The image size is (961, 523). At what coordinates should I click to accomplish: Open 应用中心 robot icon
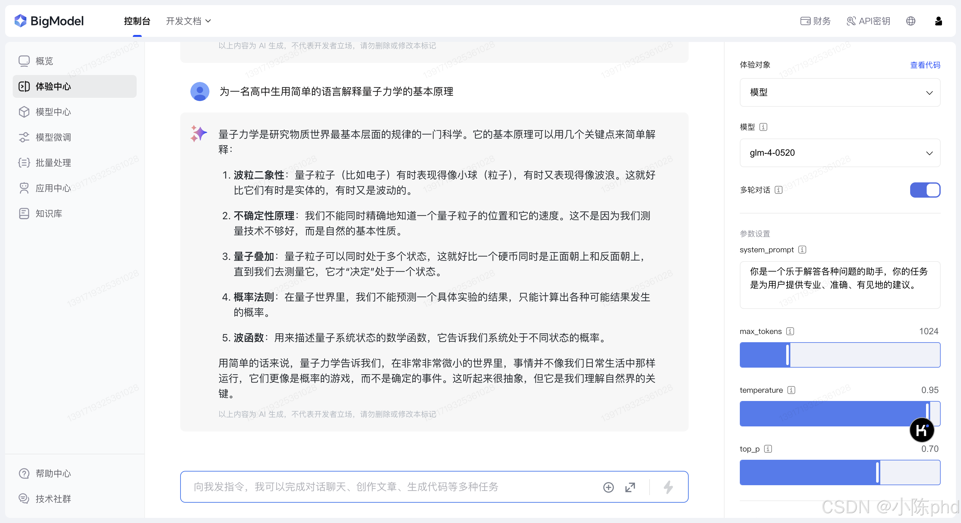tap(24, 188)
